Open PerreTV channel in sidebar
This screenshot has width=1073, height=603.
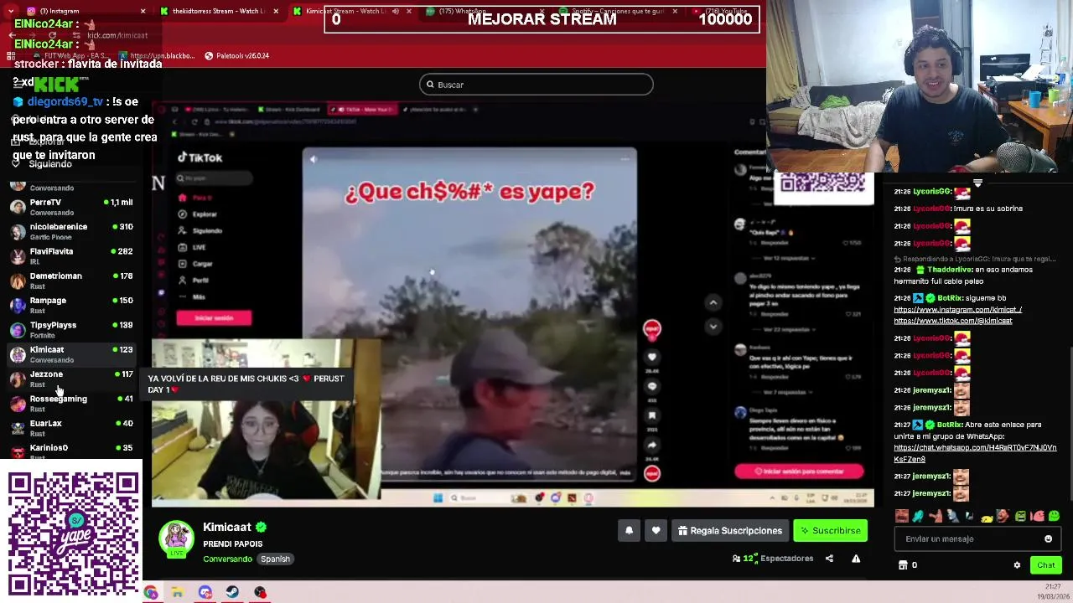tap(71, 207)
